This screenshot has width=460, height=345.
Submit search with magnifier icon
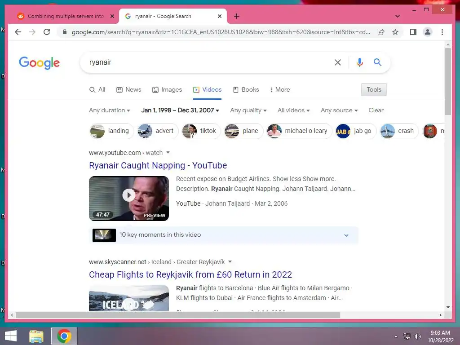[377, 62]
